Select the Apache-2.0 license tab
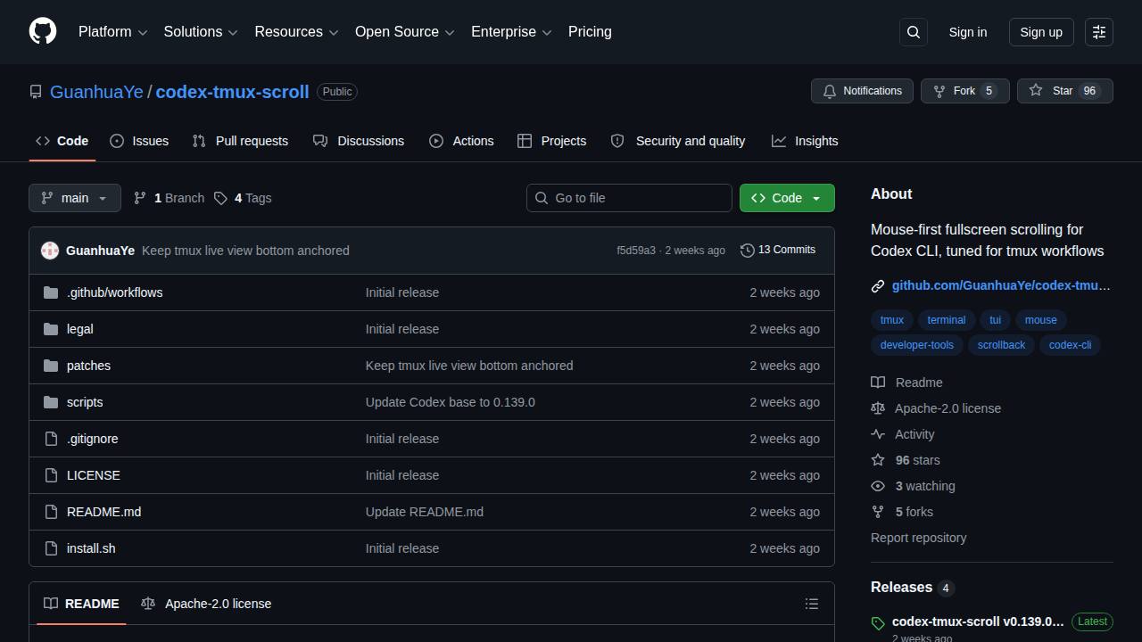Image resolution: width=1142 pixels, height=642 pixels. coord(206,604)
